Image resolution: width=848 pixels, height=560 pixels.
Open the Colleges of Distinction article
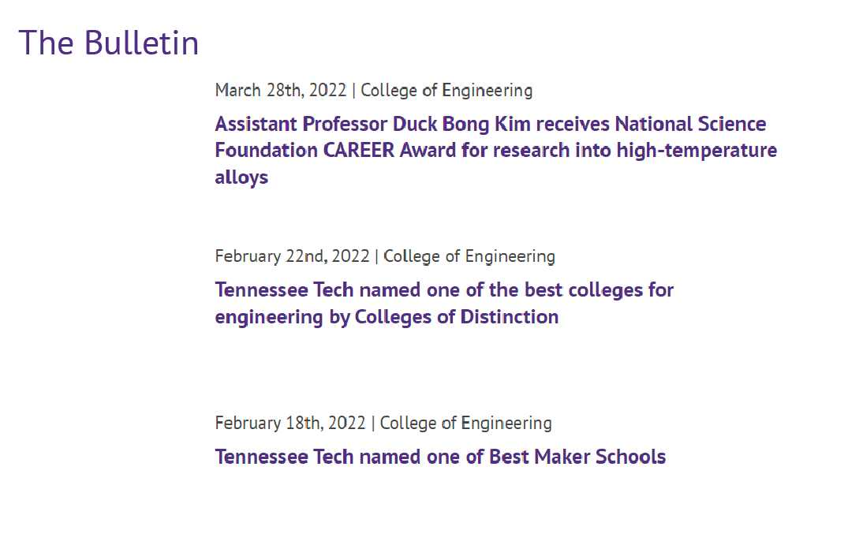point(443,290)
